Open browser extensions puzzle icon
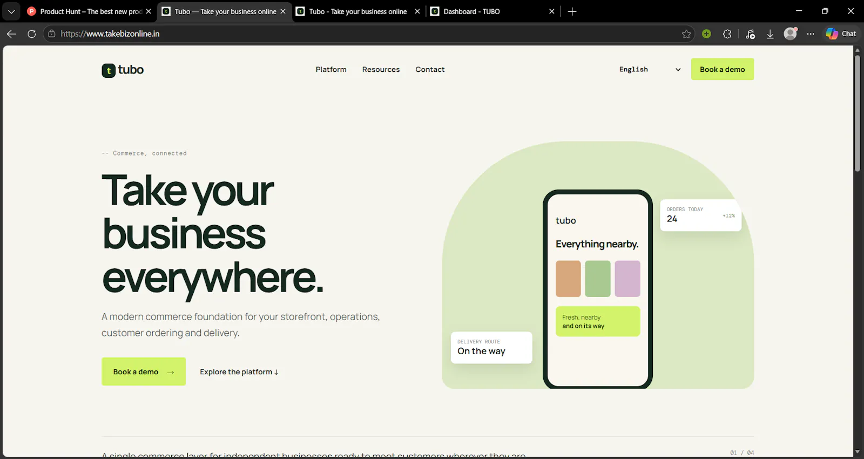Screen dimensions: 864x459 727,34
